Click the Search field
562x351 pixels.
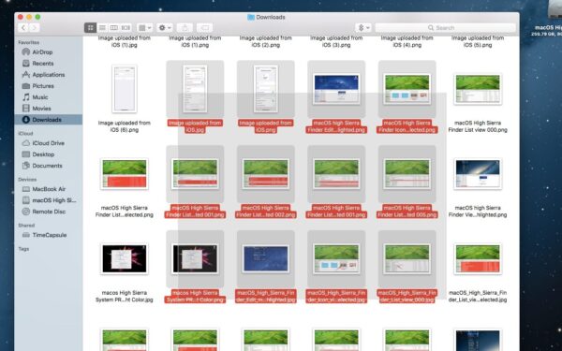click(445, 27)
